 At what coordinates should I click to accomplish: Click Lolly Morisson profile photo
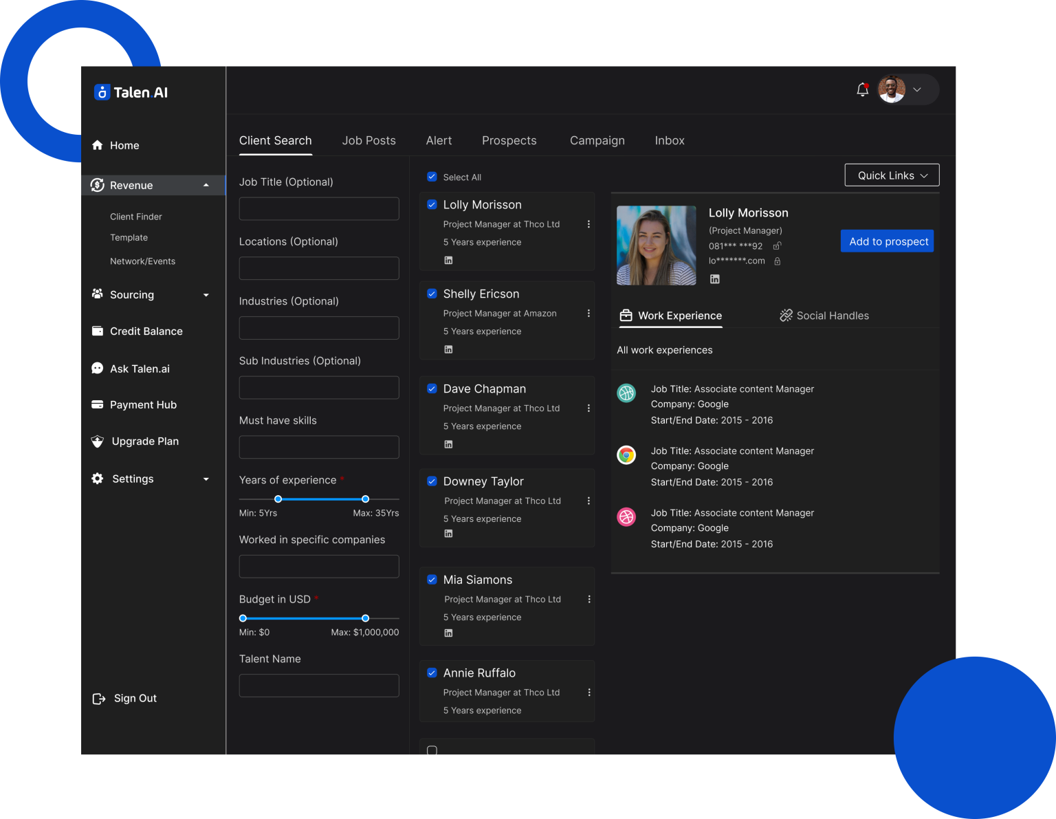point(657,245)
